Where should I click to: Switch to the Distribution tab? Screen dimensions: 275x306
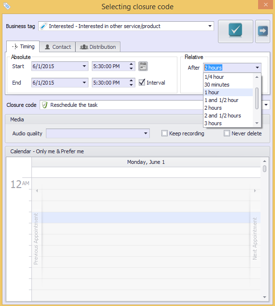coord(98,47)
